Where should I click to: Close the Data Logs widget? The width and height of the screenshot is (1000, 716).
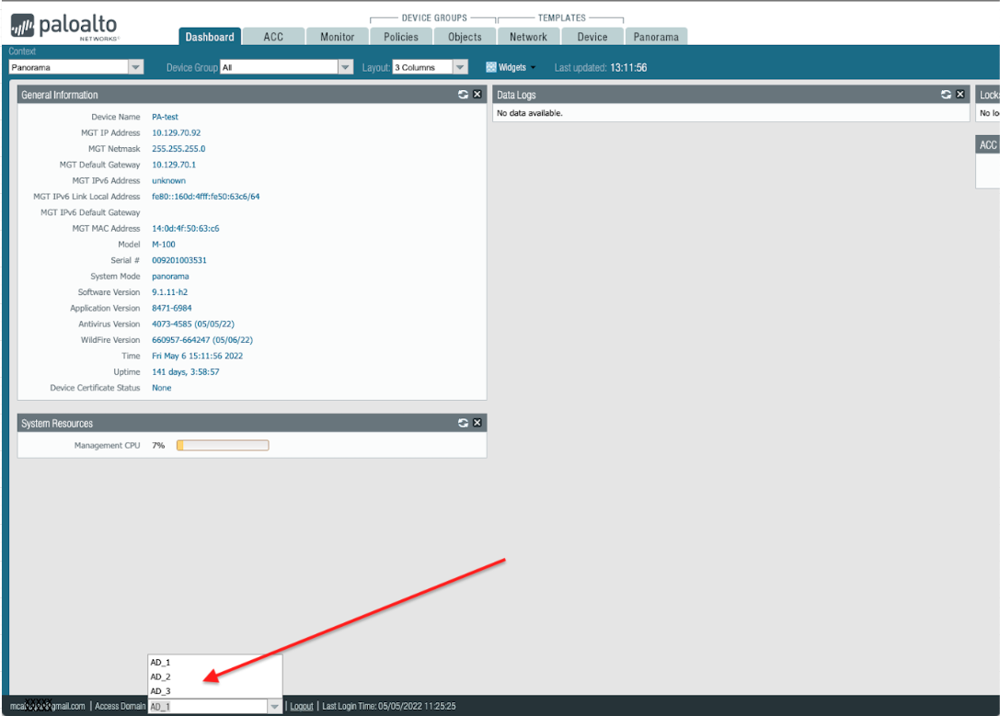(960, 95)
